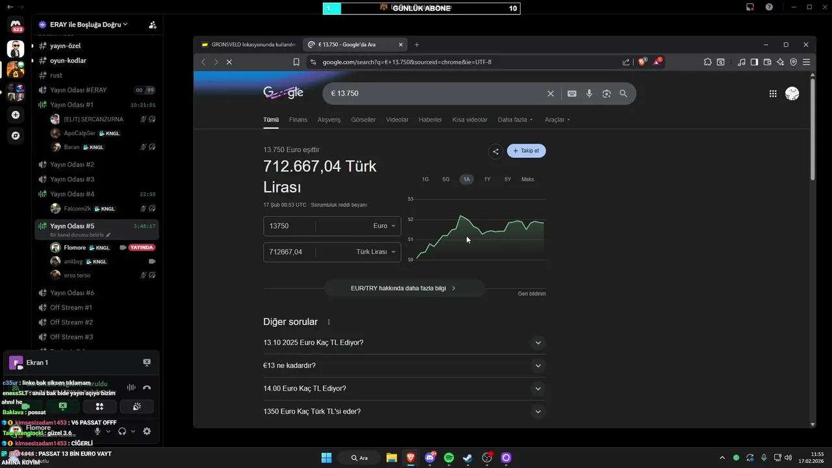Select the 5Y chart range
Image resolution: width=832 pixels, height=468 pixels.
[x=508, y=179]
